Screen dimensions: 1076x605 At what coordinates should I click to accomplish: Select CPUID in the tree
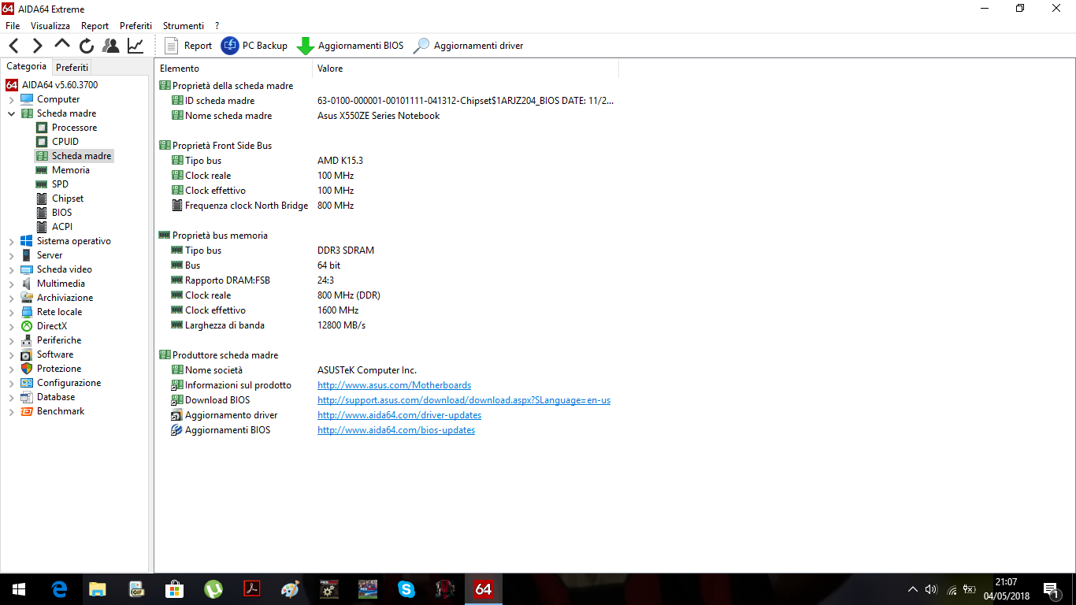coord(65,142)
